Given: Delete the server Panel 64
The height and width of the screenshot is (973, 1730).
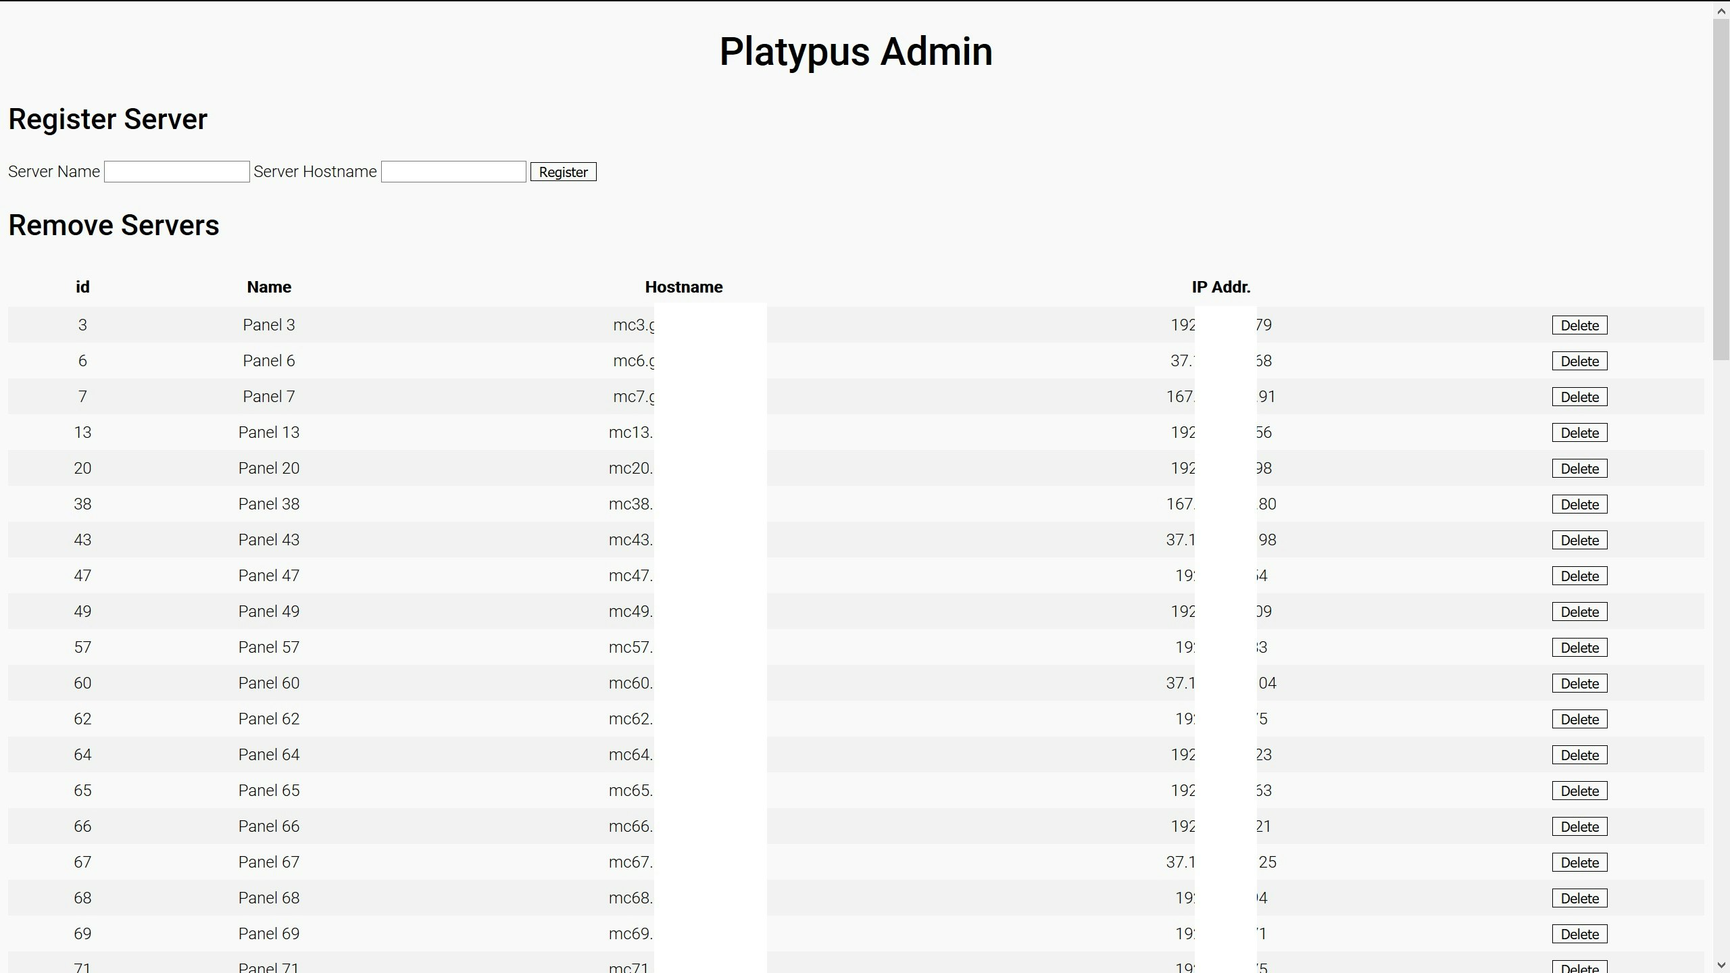Looking at the screenshot, I should click(1579, 754).
